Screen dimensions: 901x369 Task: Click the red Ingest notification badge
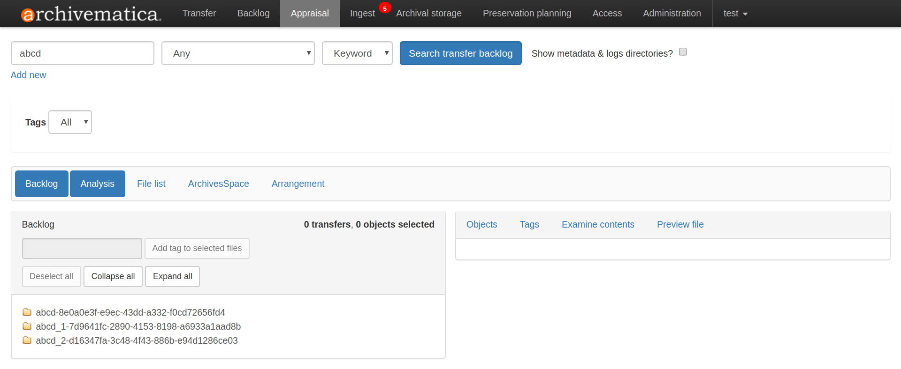pyautogui.click(x=385, y=8)
